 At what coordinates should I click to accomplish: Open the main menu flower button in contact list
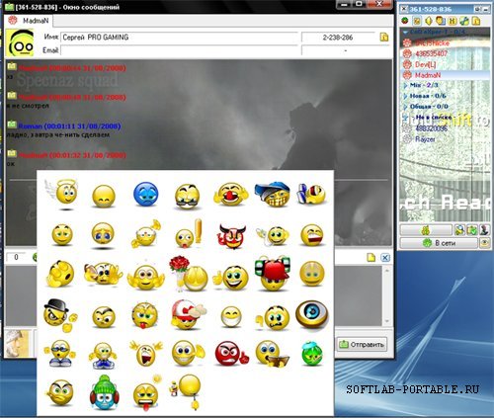click(426, 230)
